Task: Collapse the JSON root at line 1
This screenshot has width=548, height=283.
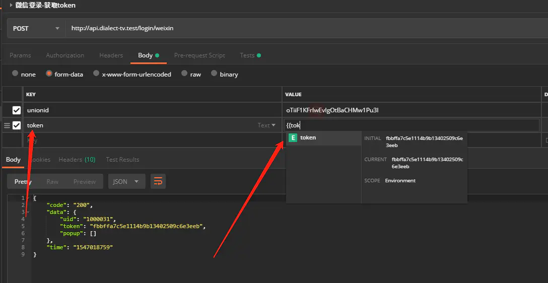Action: pyautogui.click(x=28, y=198)
